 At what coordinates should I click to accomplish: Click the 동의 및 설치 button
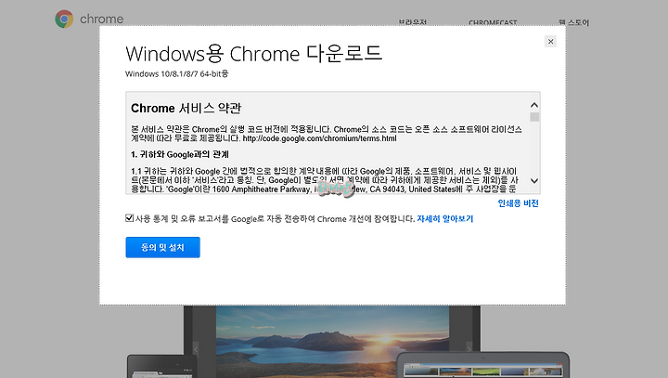click(162, 247)
